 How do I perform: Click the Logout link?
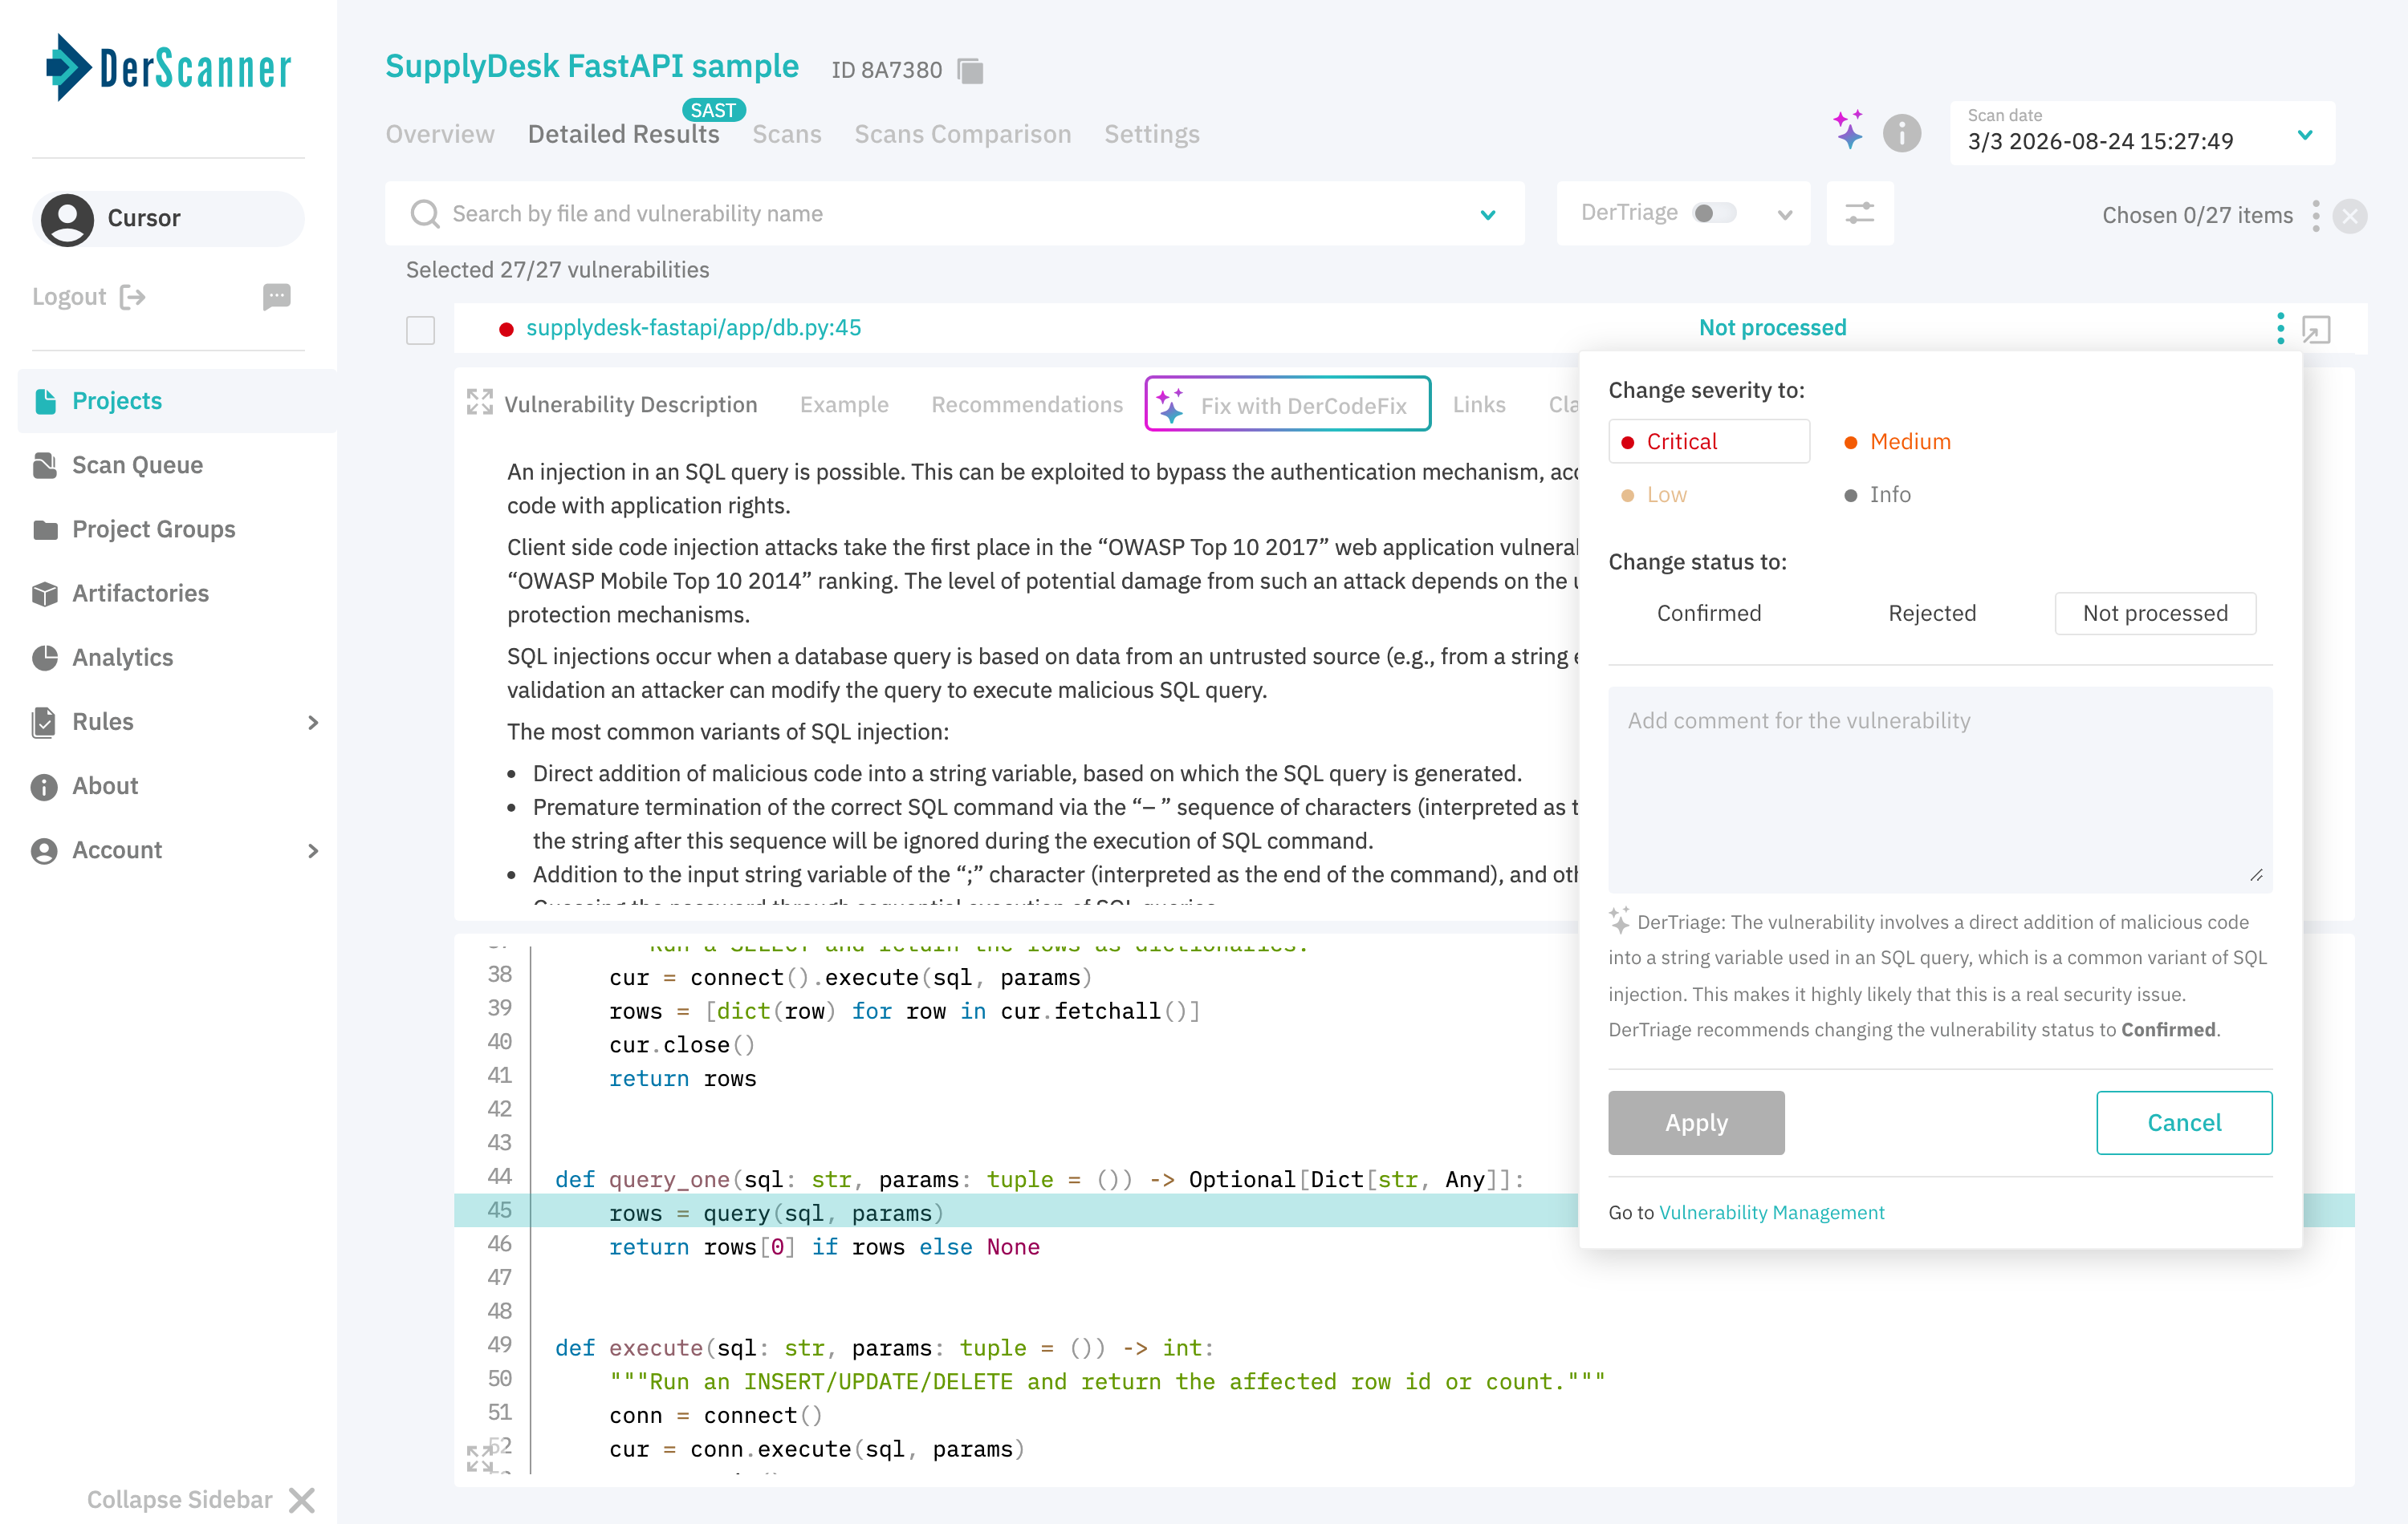point(69,297)
